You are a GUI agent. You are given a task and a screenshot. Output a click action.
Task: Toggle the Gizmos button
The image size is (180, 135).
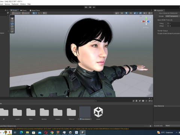coord(149,13)
